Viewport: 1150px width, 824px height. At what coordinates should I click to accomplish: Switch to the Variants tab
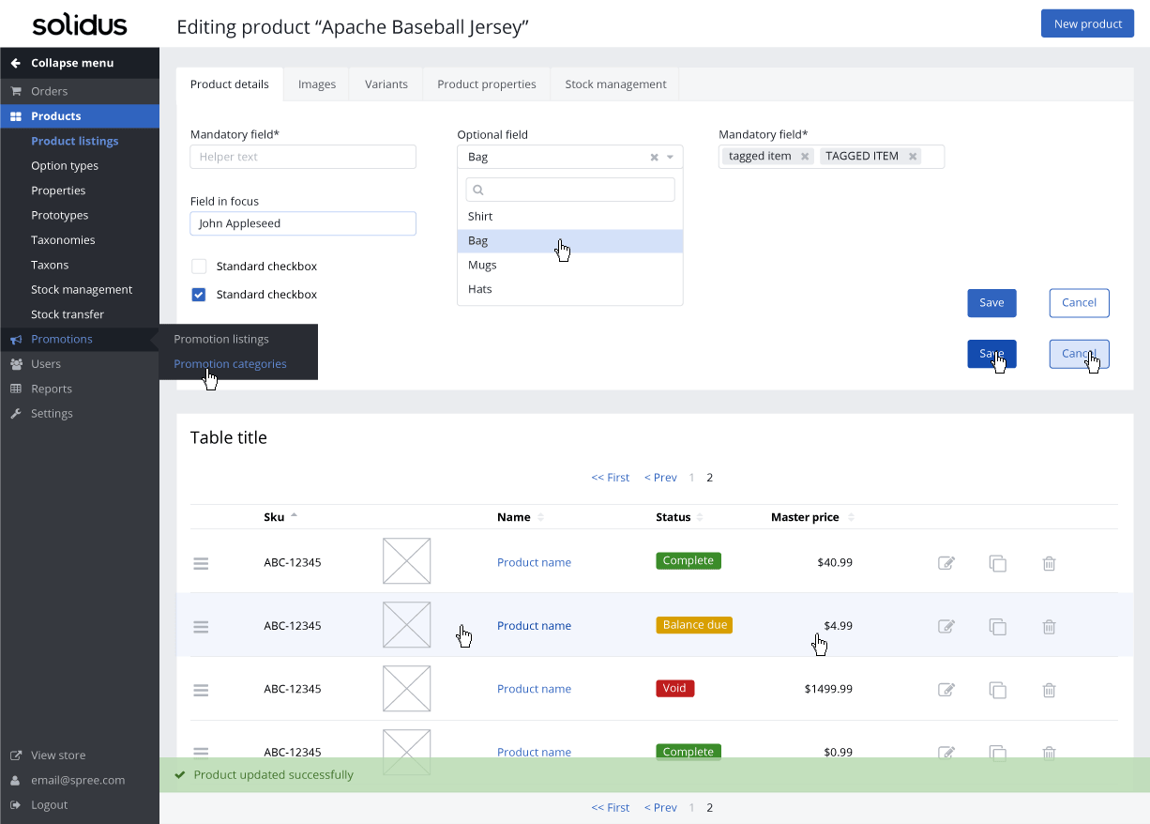386,84
